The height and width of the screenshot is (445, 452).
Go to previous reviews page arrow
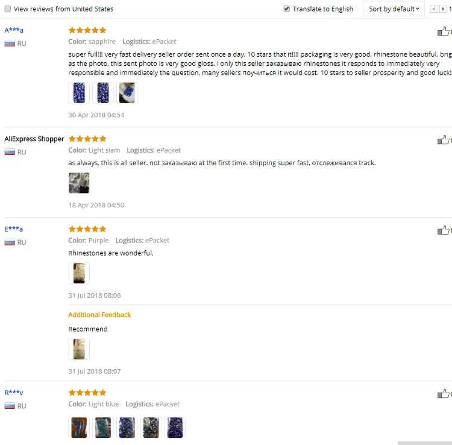pos(433,9)
